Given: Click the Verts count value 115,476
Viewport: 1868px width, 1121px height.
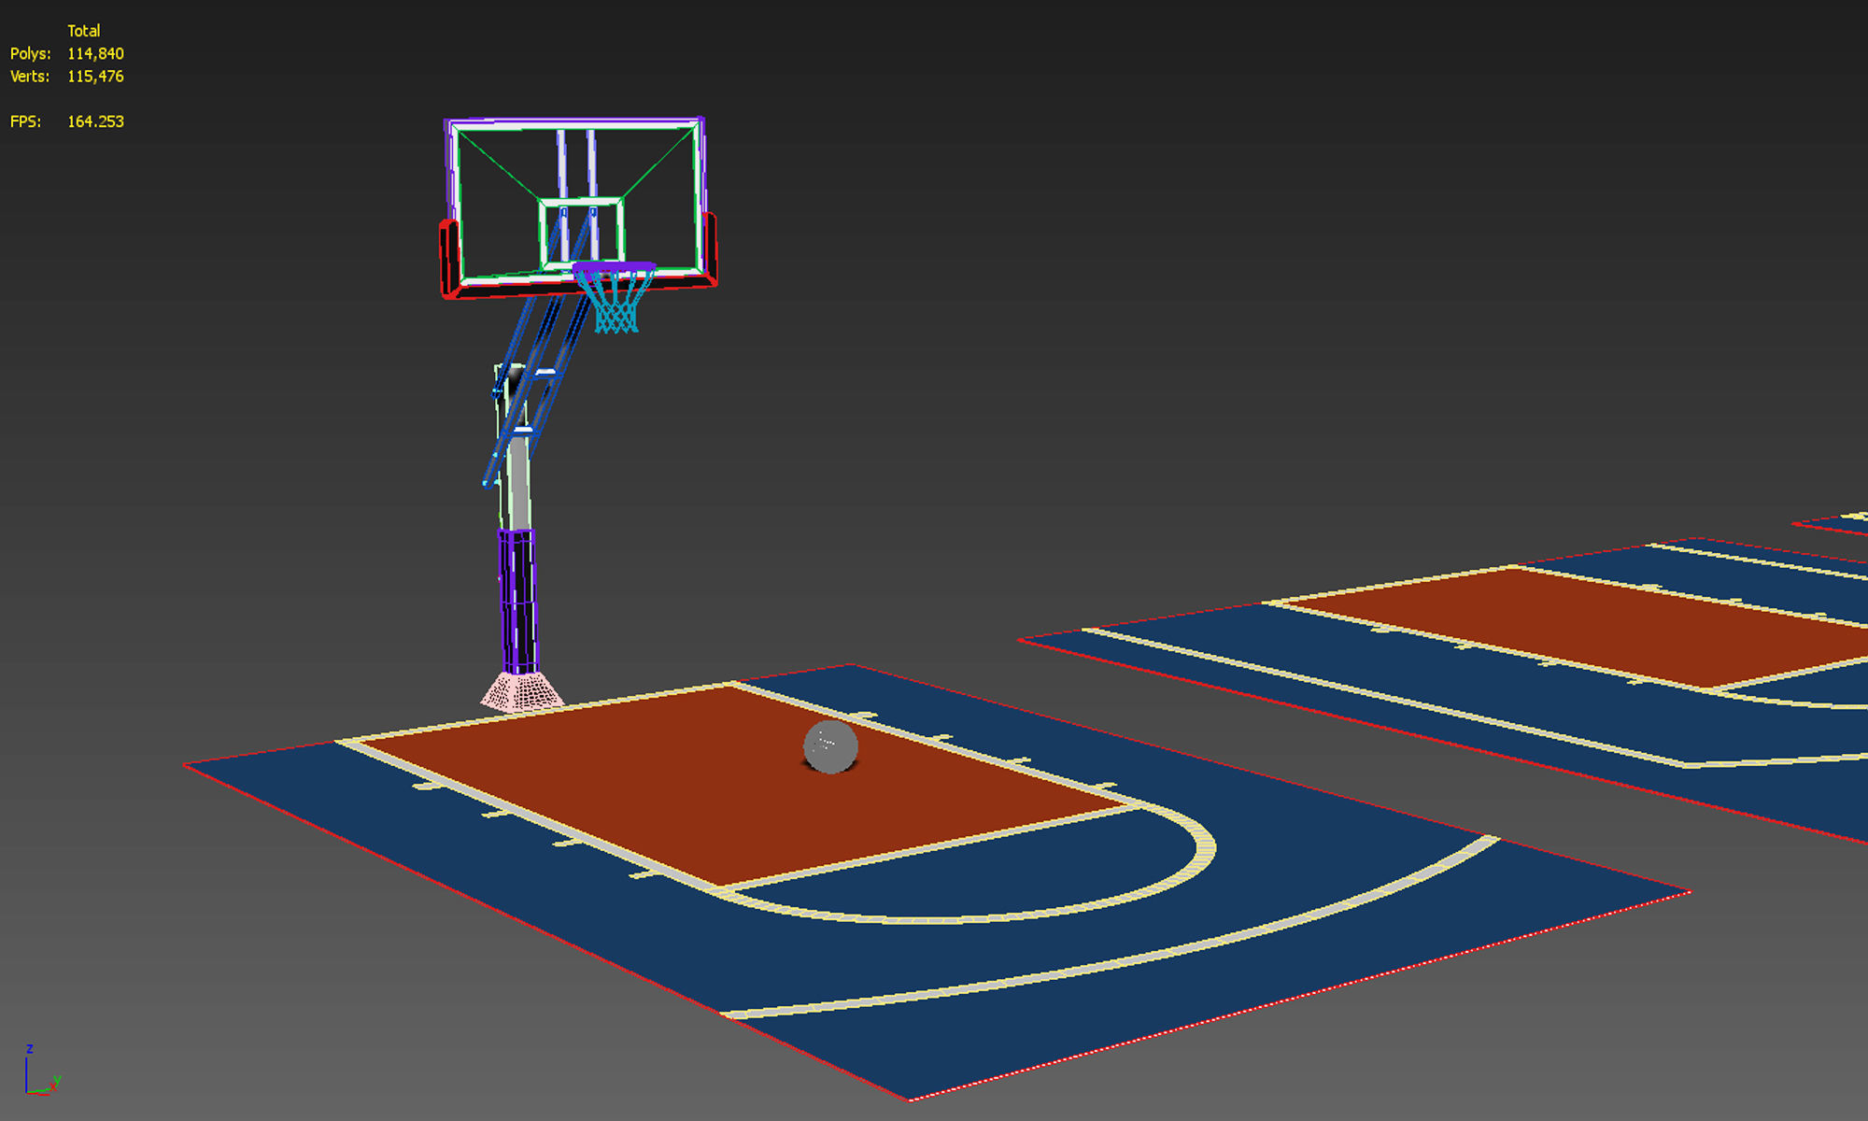Looking at the screenshot, I should click(95, 77).
